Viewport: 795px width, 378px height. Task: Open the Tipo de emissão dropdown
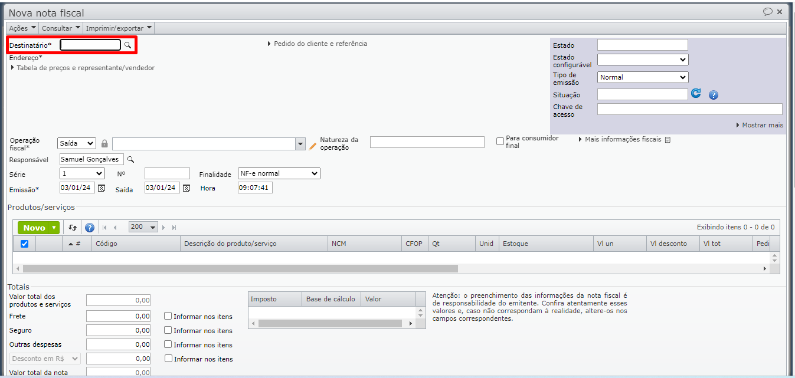click(643, 77)
